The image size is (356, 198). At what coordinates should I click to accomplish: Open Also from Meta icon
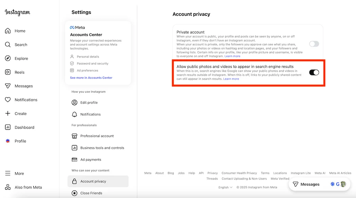[x=8, y=187]
